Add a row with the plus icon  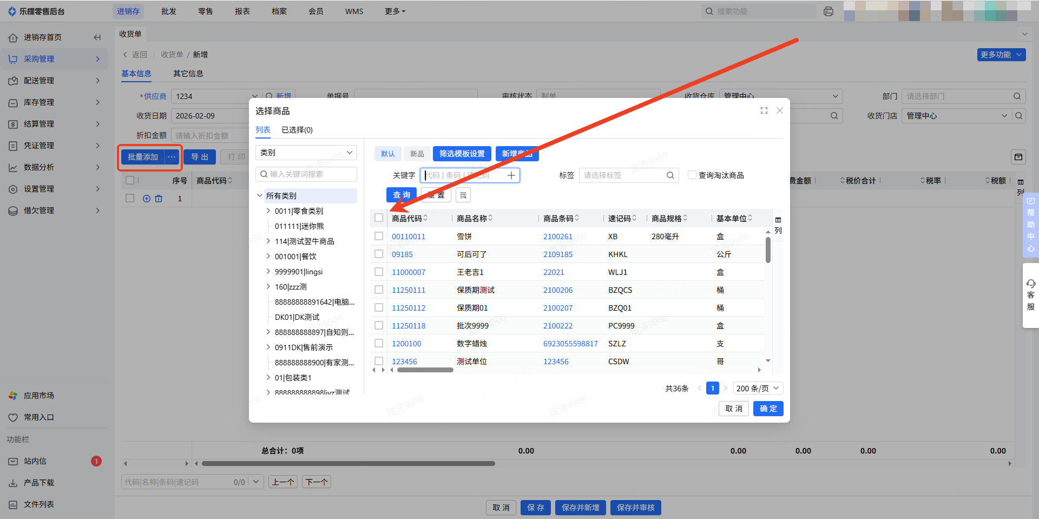(147, 199)
